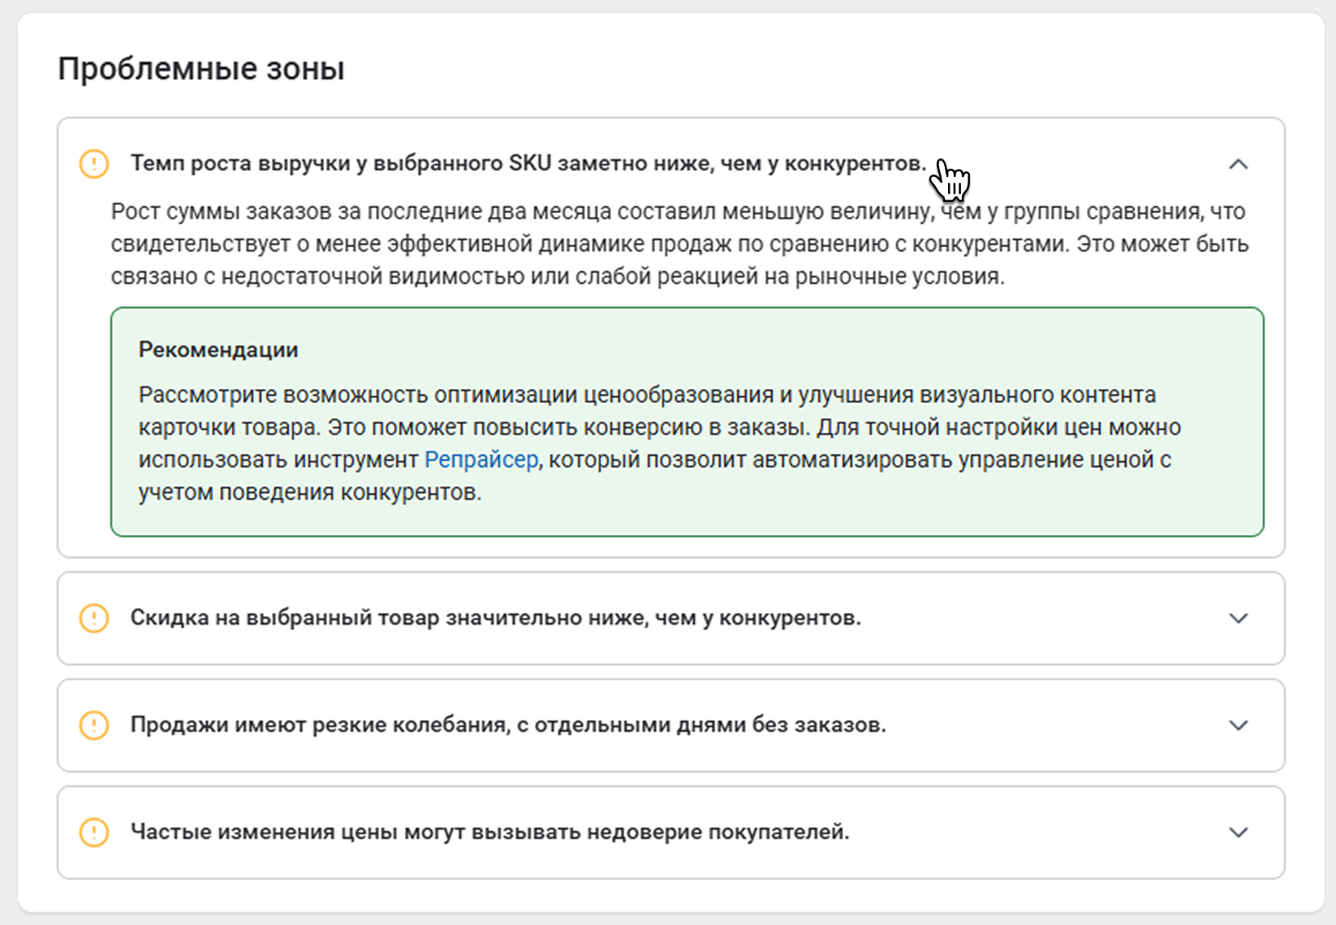This screenshot has height=925, width=1336.
Task: Click the warning icon next to 'Скидка на выбранный товар'
Action: click(x=94, y=618)
